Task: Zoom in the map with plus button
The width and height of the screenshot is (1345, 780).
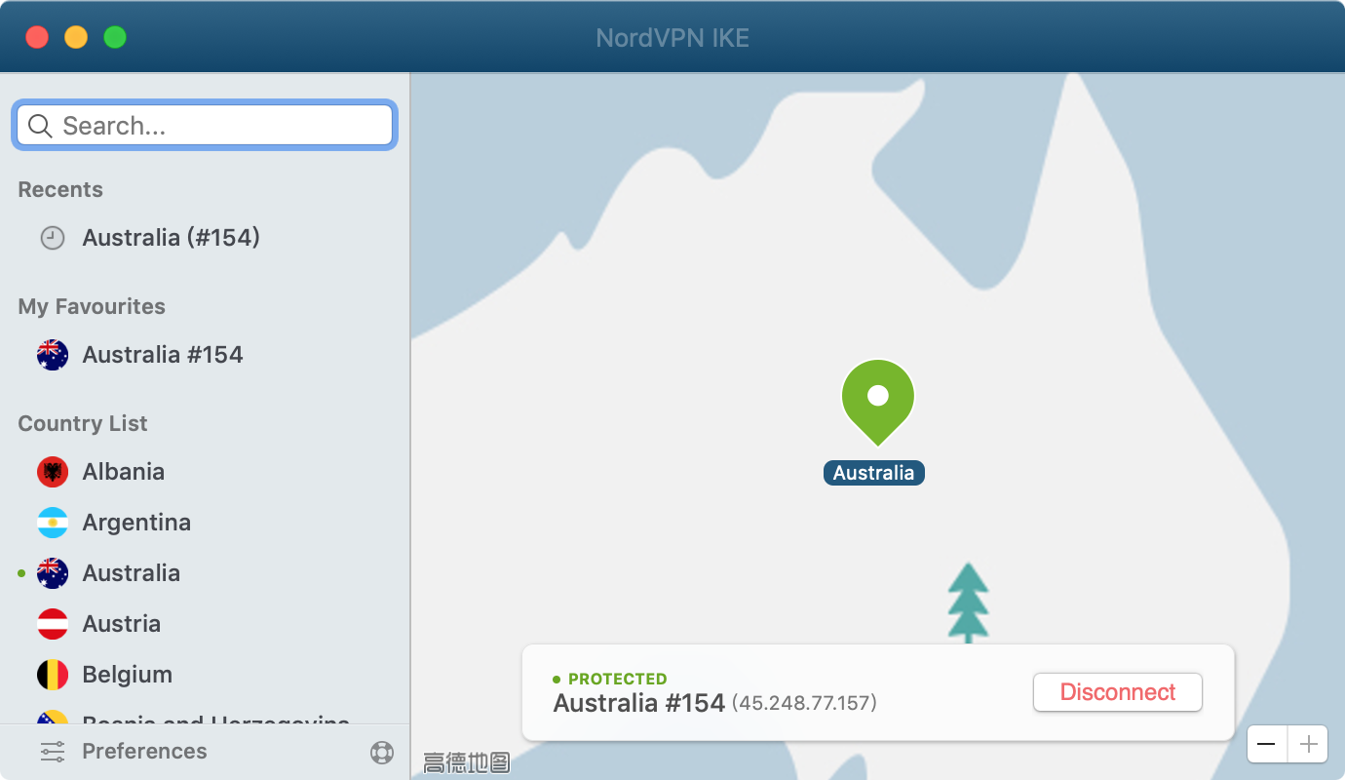Action: coord(1308,745)
